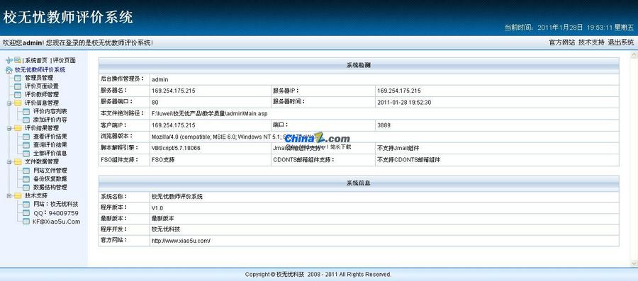Open the QQ：94009759 entry
The image size is (638, 281).
click(x=56, y=213)
